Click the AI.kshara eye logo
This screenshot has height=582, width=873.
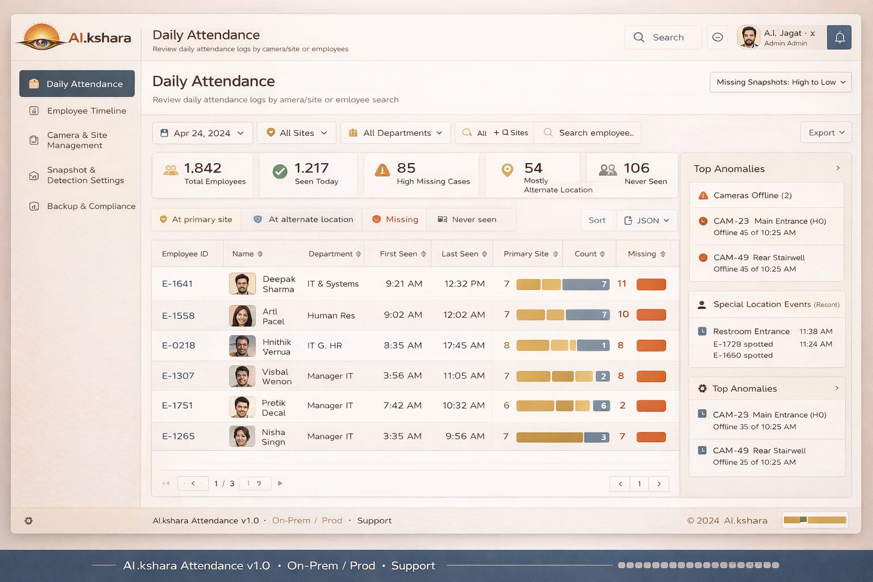pos(41,38)
